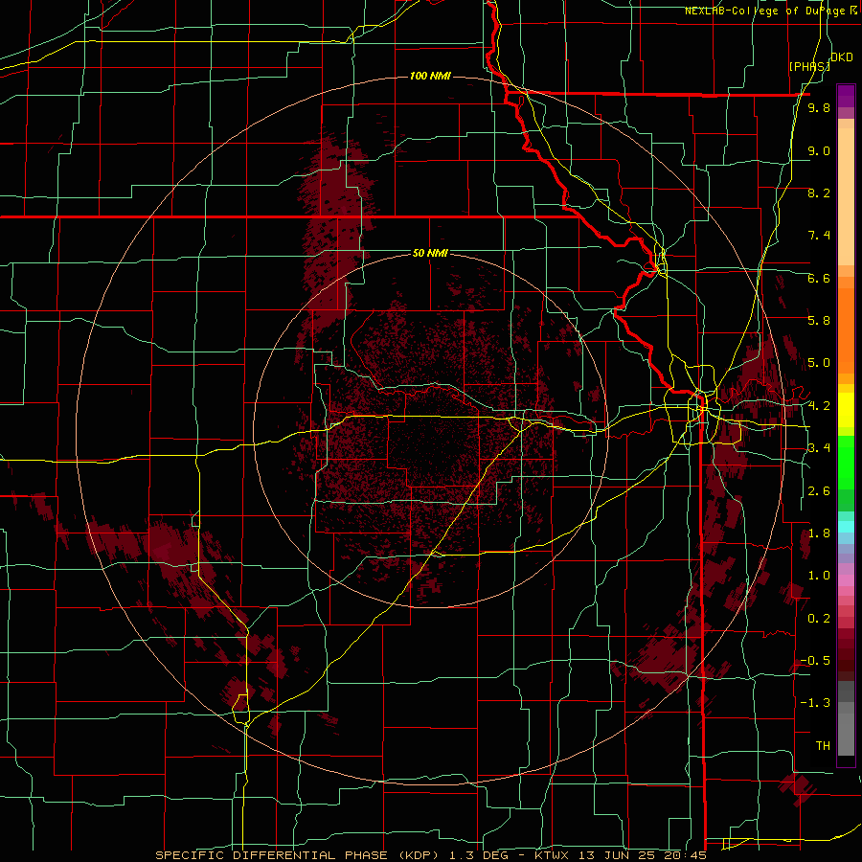Image resolution: width=862 pixels, height=862 pixels.
Task: Pick the bright green color bar segment
Action: tap(846, 463)
